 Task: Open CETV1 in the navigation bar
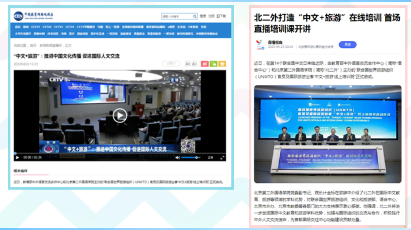[36, 26]
